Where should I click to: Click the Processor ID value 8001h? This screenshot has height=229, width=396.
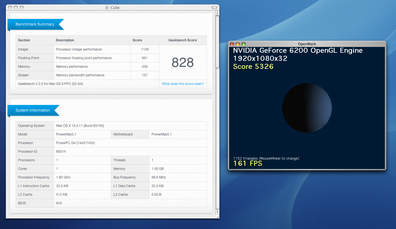61,152
